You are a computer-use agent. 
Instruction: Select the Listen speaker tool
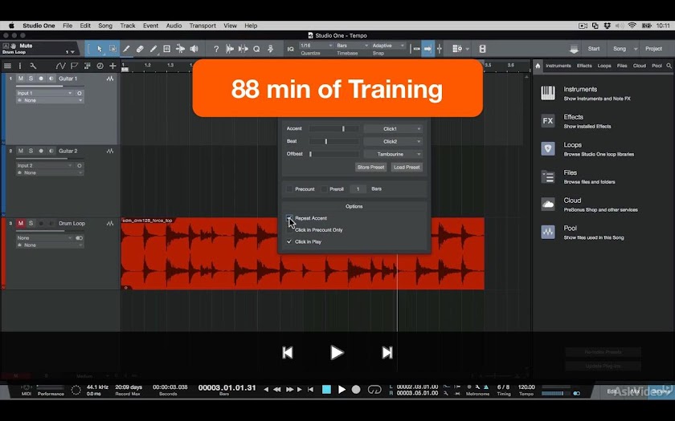pos(194,49)
